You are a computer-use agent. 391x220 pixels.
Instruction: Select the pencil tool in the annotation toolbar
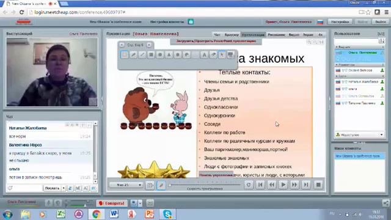pyautogui.click(x=133, y=54)
